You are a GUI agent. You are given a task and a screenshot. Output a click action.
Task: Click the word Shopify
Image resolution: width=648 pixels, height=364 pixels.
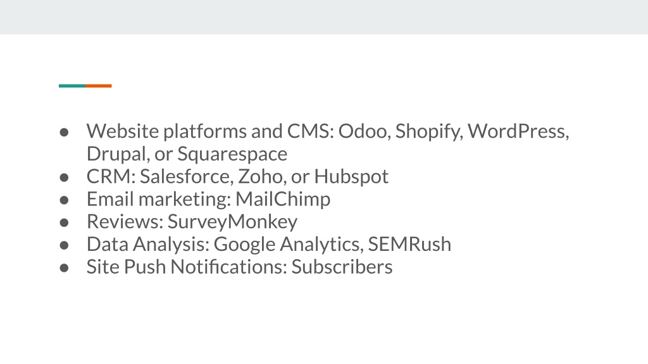pyautogui.click(x=428, y=132)
